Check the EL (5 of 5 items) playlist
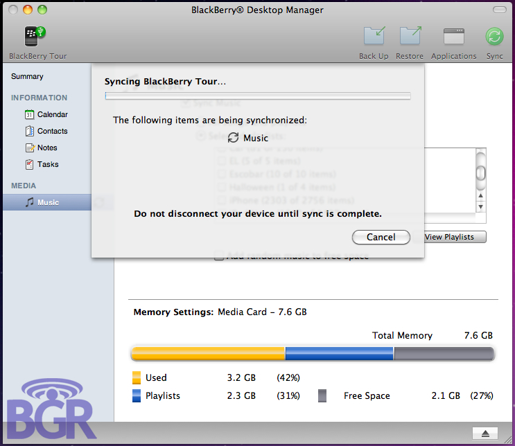This screenshot has width=515, height=446. pos(222,161)
